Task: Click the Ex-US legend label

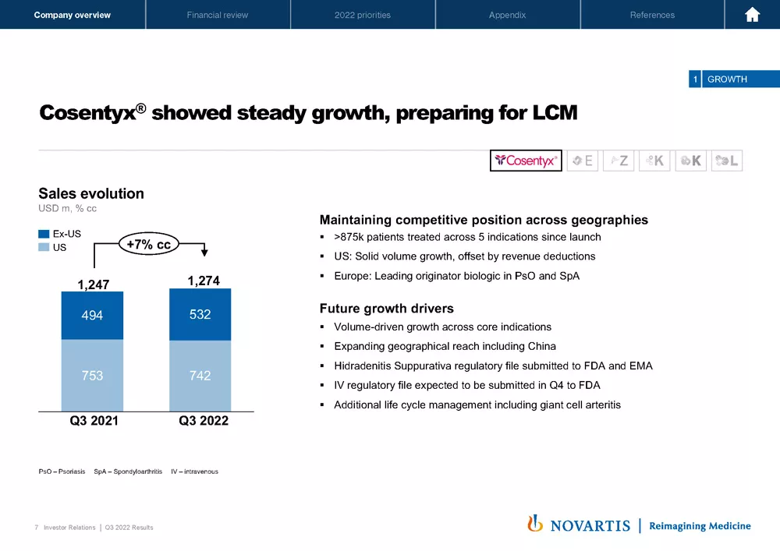Action: (x=66, y=234)
